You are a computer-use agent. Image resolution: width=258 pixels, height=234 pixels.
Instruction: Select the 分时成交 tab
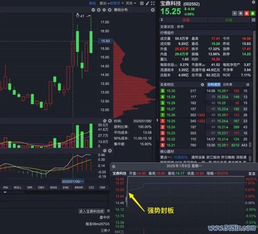coord(214,85)
